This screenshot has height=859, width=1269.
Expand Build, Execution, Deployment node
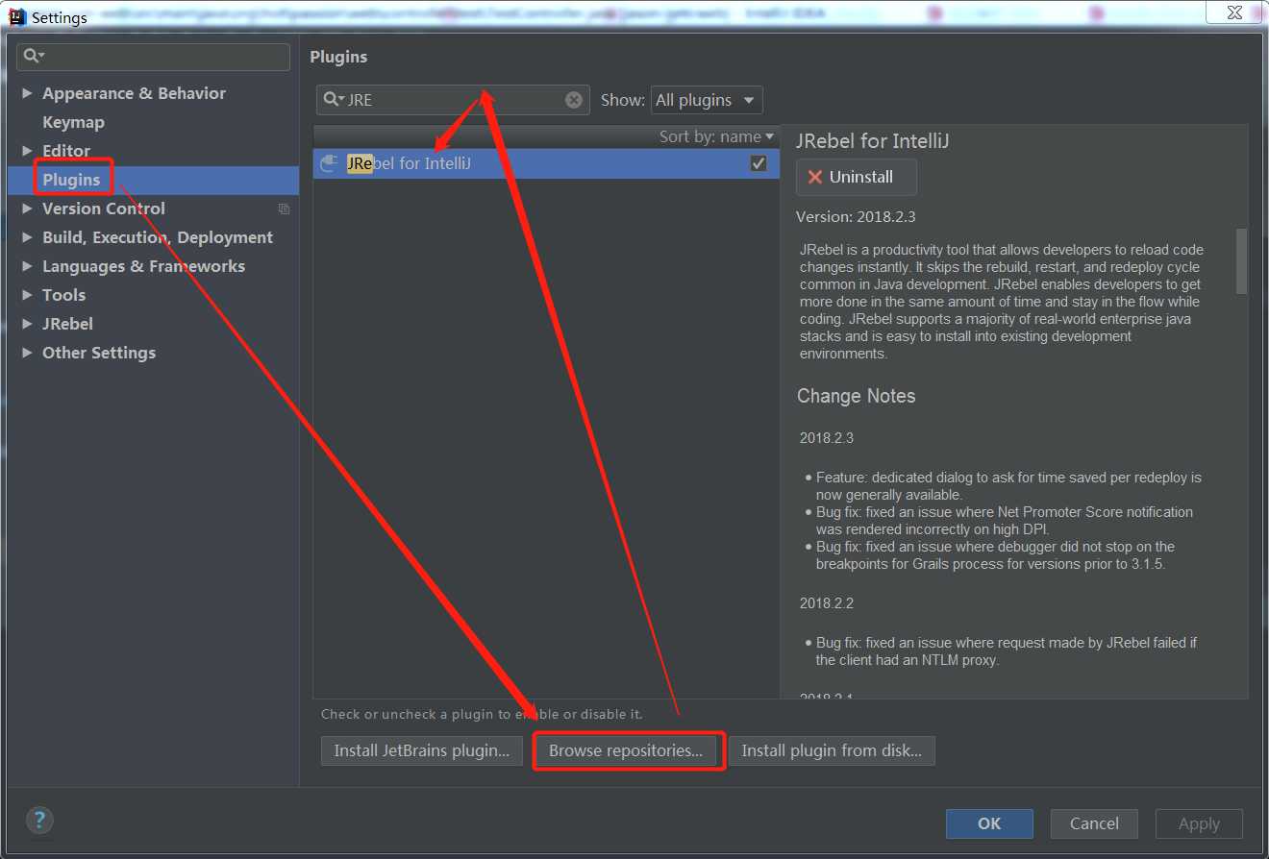click(27, 237)
